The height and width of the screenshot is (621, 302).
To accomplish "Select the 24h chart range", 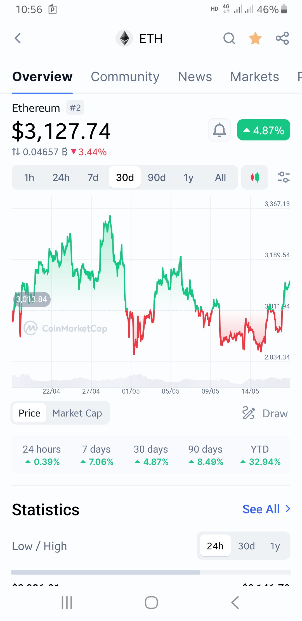I will coord(61,177).
